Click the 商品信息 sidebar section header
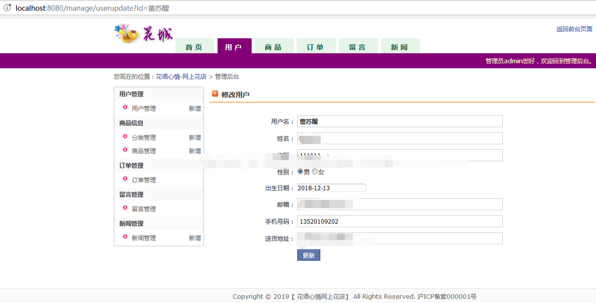The width and height of the screenshot is (596, 303). point(131,123)
